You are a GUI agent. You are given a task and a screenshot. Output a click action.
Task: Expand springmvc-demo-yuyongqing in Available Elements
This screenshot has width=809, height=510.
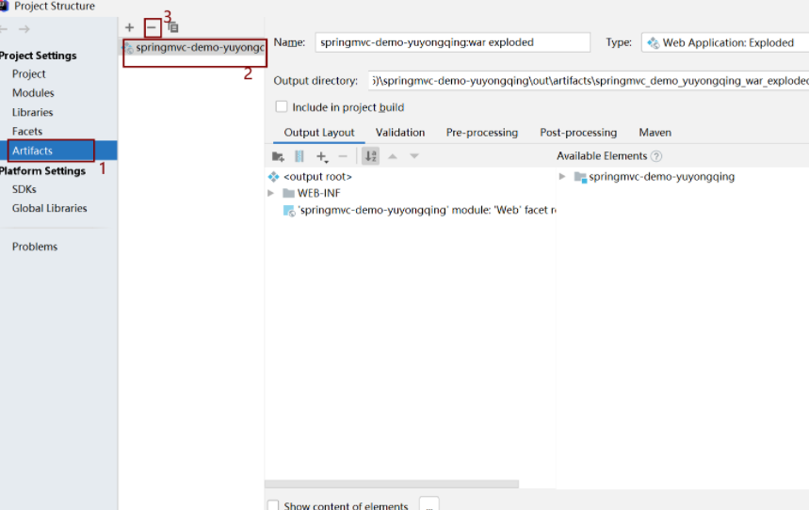click(x=562, y=176)
